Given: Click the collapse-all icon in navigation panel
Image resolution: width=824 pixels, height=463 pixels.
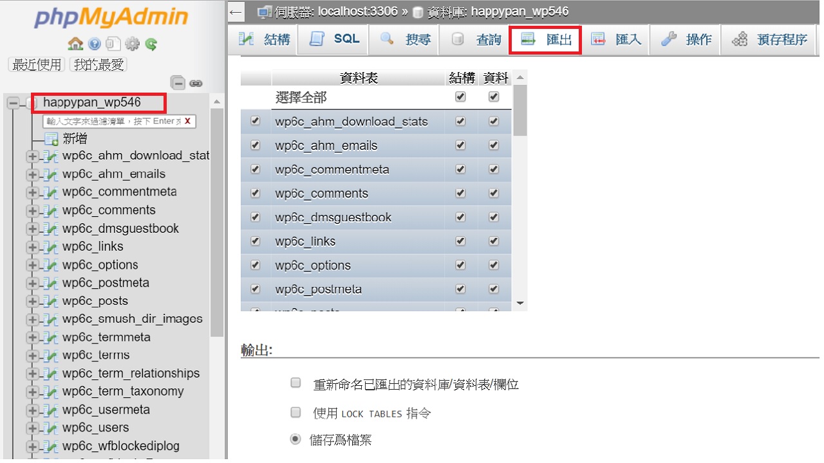Looking at the screenshot, I should coord(178,83).
